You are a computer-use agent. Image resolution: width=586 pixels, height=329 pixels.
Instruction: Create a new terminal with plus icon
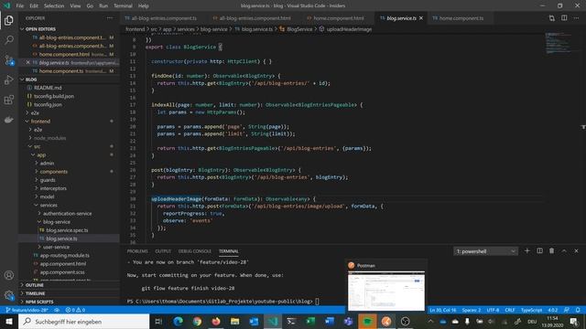tap(527, 251)
